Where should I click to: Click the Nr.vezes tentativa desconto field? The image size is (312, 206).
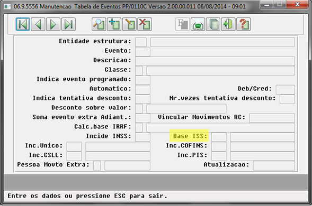[x=287, y=99]
